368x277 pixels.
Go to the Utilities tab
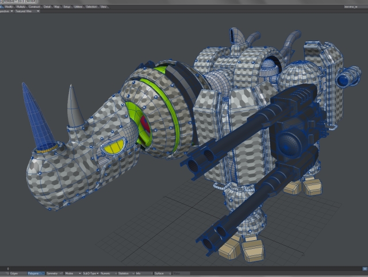click(x=78, y=6)
